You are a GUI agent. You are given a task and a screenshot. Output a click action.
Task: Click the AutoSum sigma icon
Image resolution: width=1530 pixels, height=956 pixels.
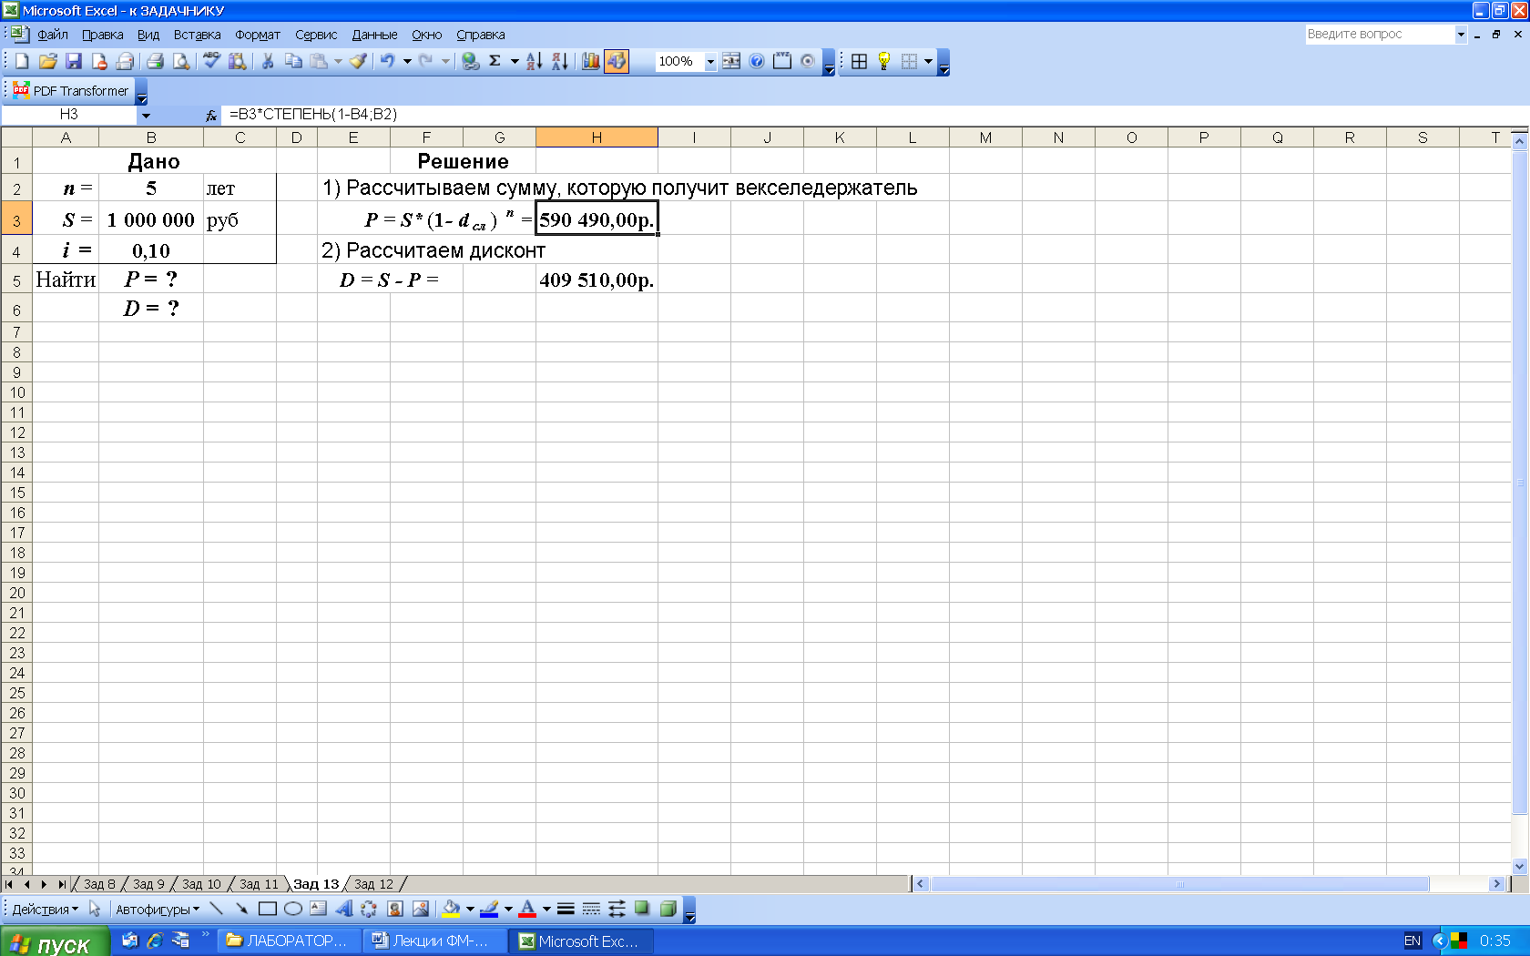[495, 61]
